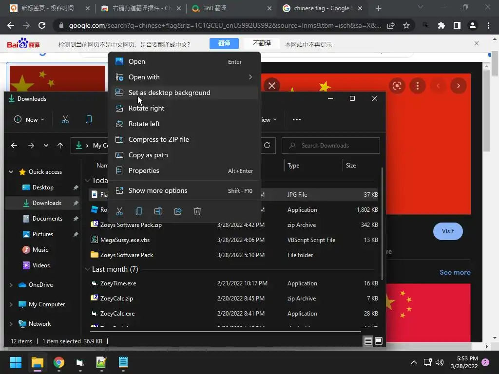
Task: Open Chrome three-dot menu
Action: [x=488, y=25]
